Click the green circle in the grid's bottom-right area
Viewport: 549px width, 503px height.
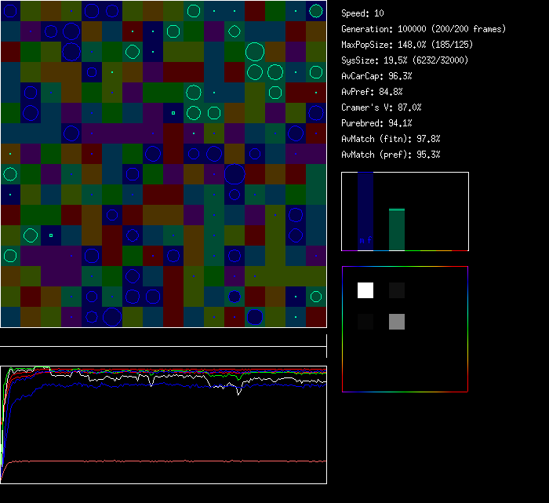[x=316, y=296]
